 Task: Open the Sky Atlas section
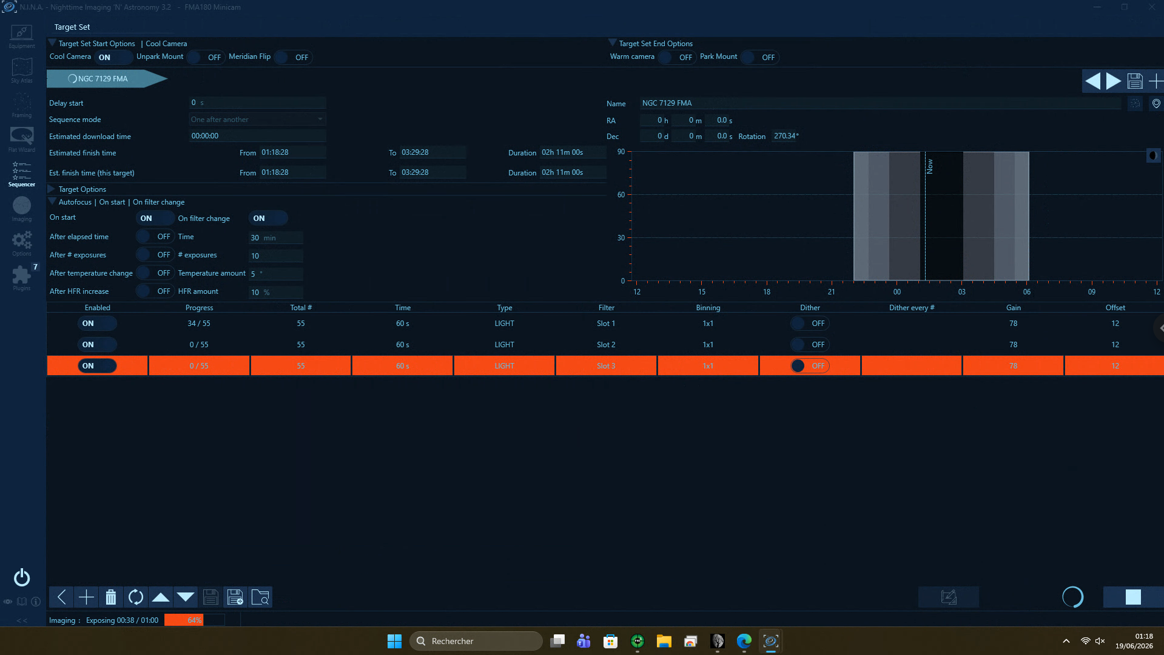pyautogui.click(x=22, y=70)
